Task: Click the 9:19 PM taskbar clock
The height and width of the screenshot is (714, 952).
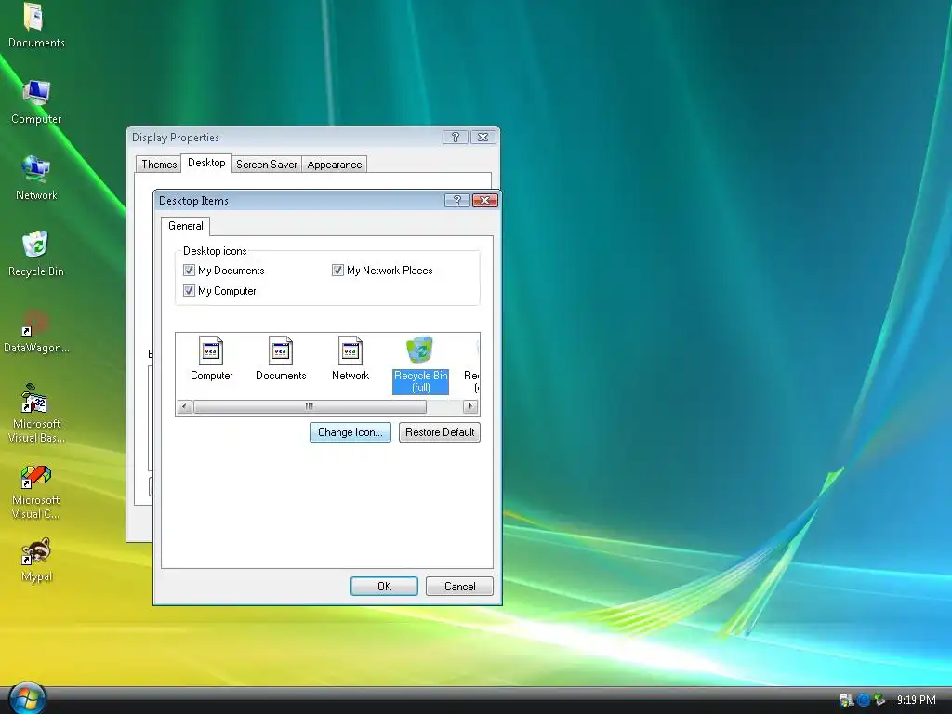Action: [x=916, y=700]
